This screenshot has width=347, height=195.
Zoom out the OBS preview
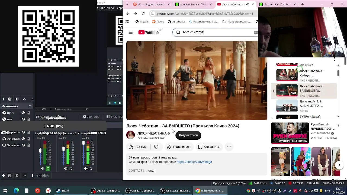[x=37, y=109]
